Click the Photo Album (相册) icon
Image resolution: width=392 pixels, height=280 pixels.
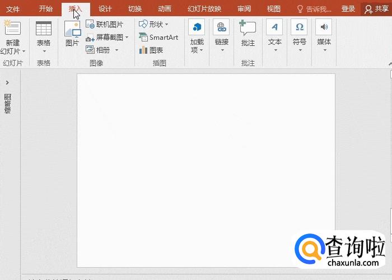coord(90,49)
